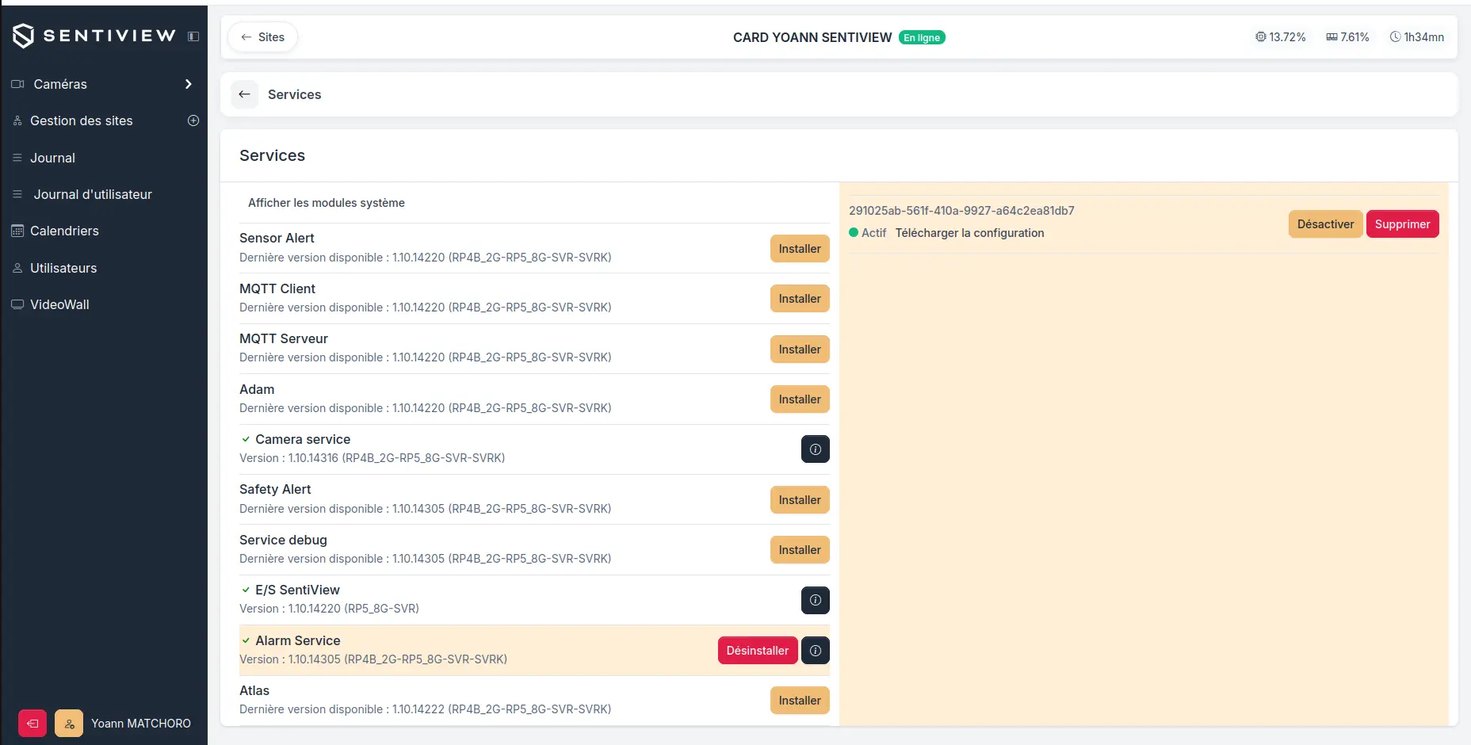This screenshot has height=745, width=1471.
Task: Click the Yoann MATCHORO user name
Action: pos(141,724)
